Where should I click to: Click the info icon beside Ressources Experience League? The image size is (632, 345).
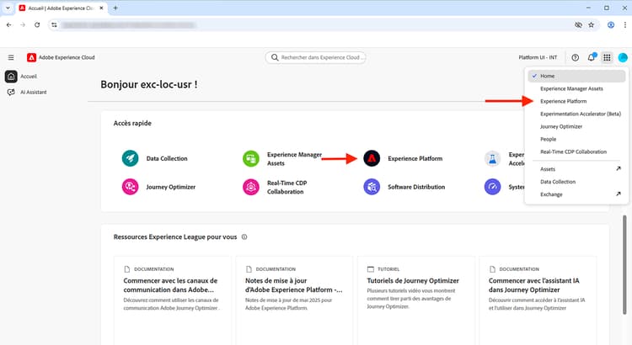[244, 236]
